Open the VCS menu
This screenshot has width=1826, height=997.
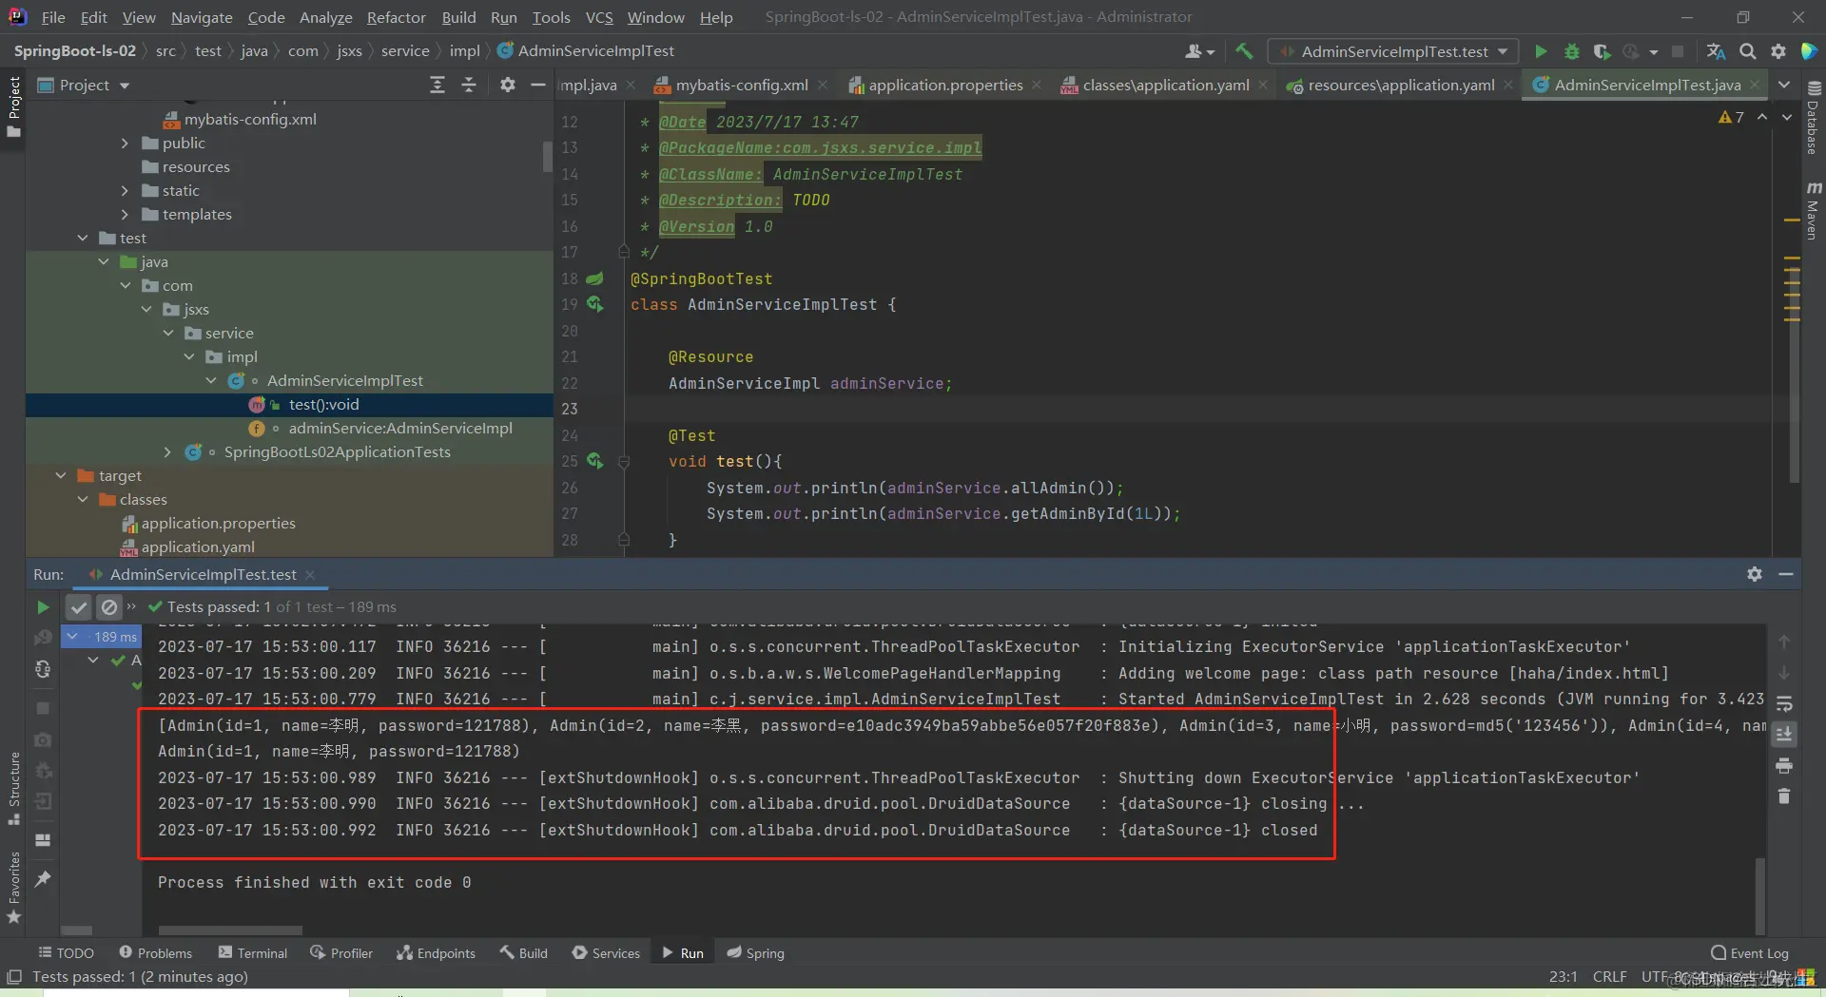pos(599,17)
